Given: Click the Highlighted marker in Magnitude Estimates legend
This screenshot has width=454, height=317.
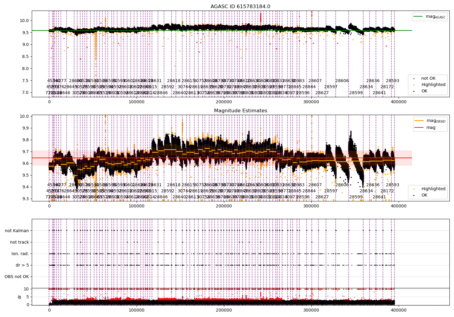Looking at the screenshot, I should click(x=414, y=189).
